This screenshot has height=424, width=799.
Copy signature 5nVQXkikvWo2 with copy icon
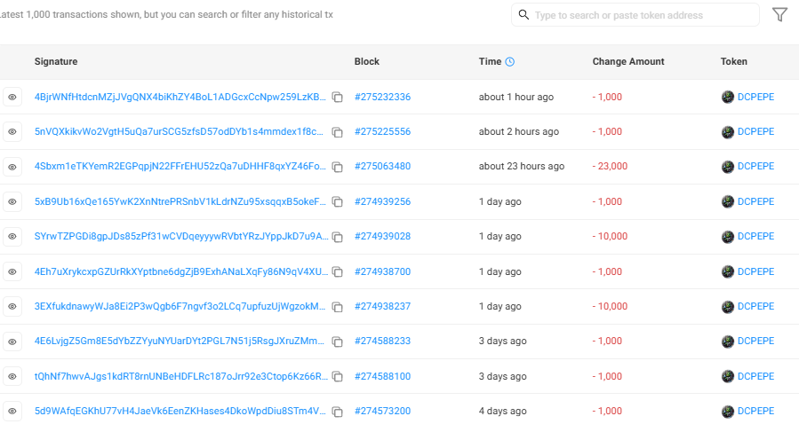click(x=338, y=132)
